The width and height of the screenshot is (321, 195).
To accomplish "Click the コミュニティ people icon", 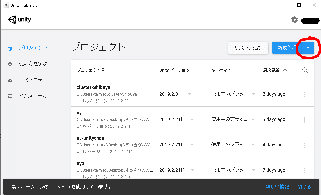I will point(10,80).
